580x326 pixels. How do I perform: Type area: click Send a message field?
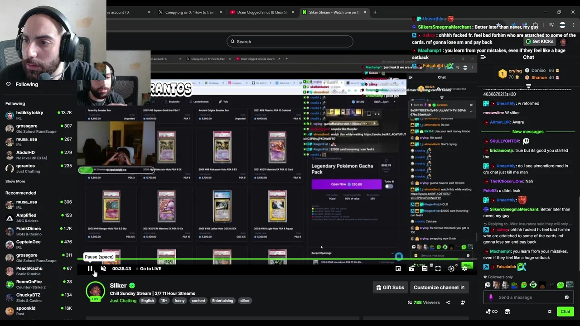[x=528, y=297]
